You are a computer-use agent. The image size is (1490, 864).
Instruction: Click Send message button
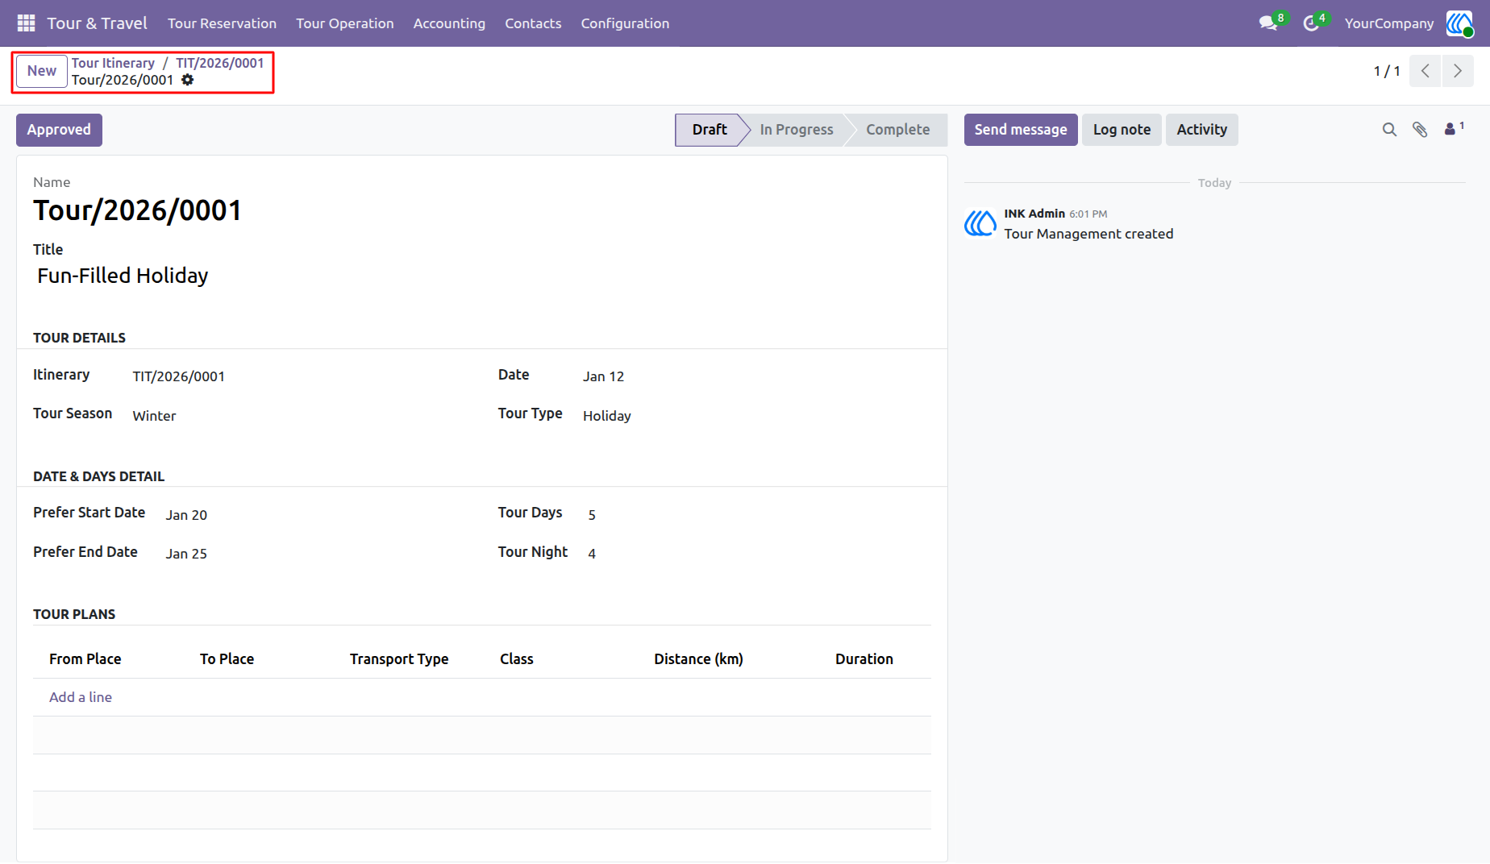(x=1021, y=130)
